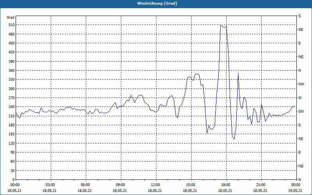Select the NE compass label between 390 and 420
312x195 pixels.
(x=301, y=57)
